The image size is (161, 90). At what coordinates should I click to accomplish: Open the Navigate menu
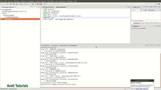point(31,1)
